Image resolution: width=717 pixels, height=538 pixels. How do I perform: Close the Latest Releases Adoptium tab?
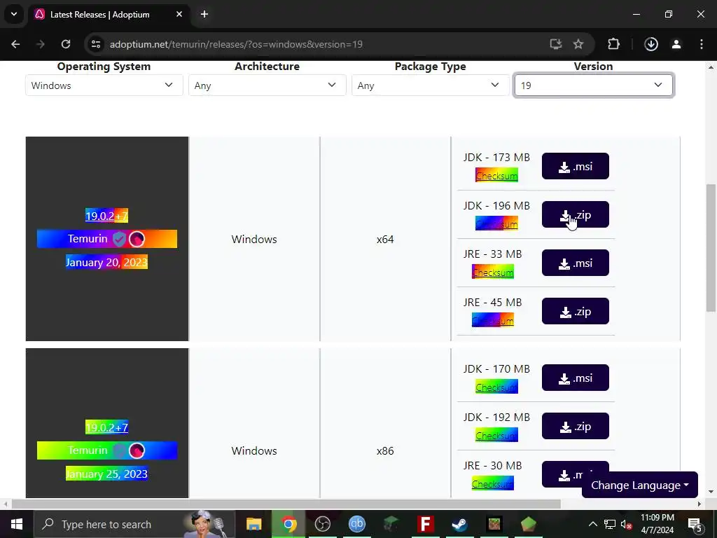tap(179, 14)
